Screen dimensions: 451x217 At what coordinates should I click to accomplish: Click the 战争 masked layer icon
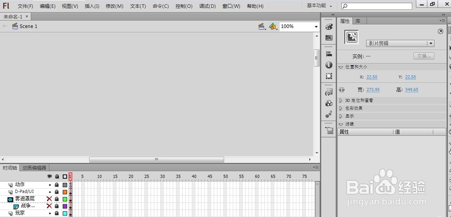pos(16,206)
